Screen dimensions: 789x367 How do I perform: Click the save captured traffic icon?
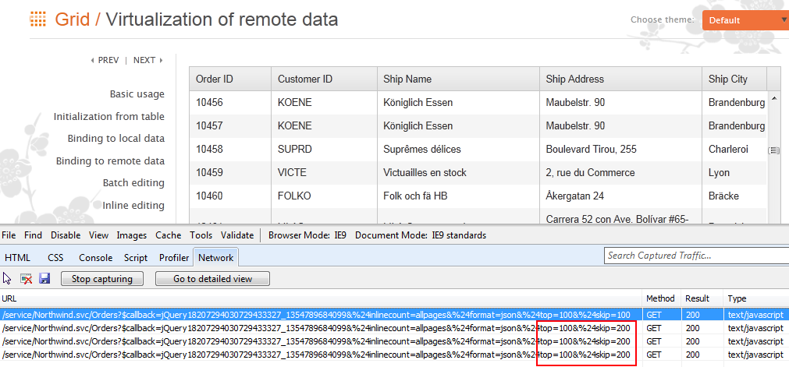pyautogui.click(x=44, y=278)
